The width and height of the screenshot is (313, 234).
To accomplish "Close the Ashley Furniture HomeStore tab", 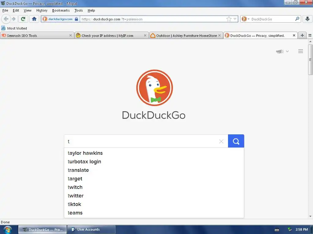I will 219,35.
